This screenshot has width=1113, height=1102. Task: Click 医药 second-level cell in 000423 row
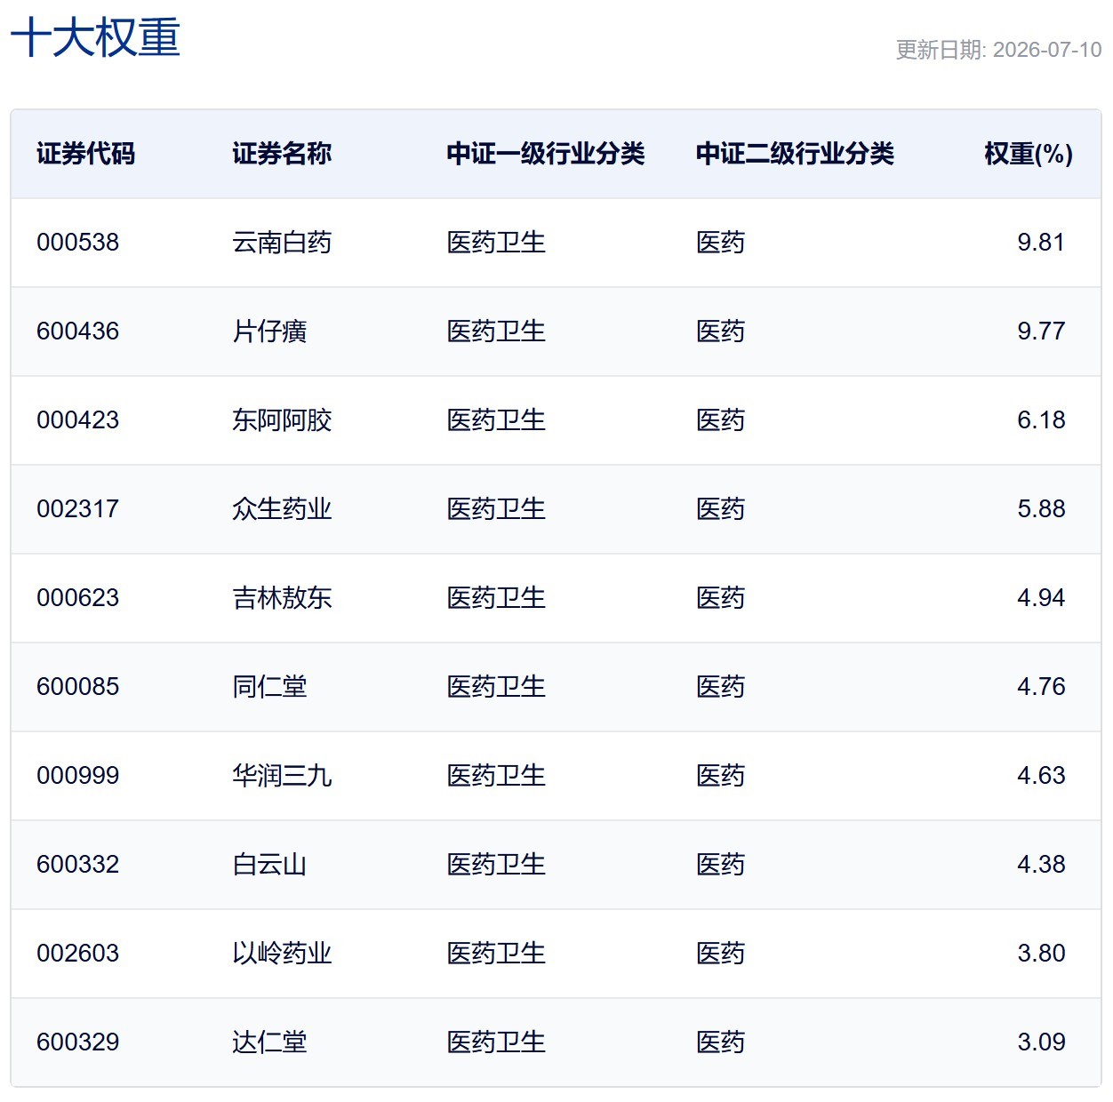tap(721, 420)
